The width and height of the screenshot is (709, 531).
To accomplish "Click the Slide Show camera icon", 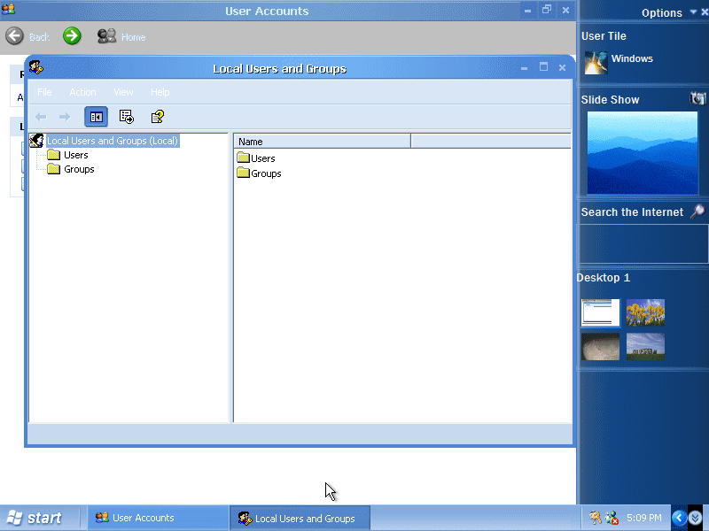I will point(697,98).
